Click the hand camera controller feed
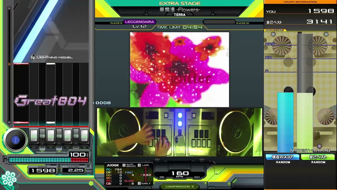This screenshot has width=337, height=190. (x=180, y=132)
